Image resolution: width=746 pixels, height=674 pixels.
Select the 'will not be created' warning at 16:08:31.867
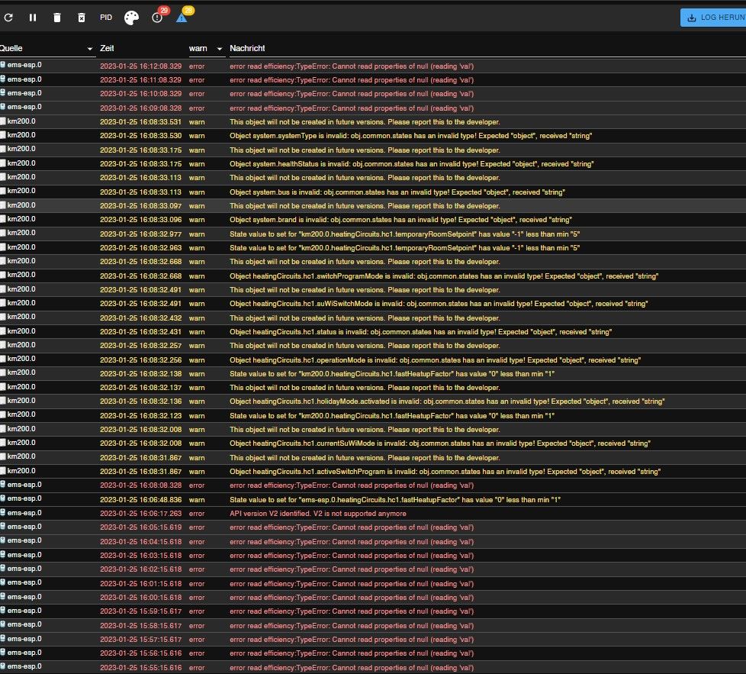click(373, 457)
